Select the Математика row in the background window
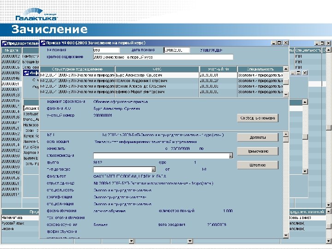 (x=20, y=218)
